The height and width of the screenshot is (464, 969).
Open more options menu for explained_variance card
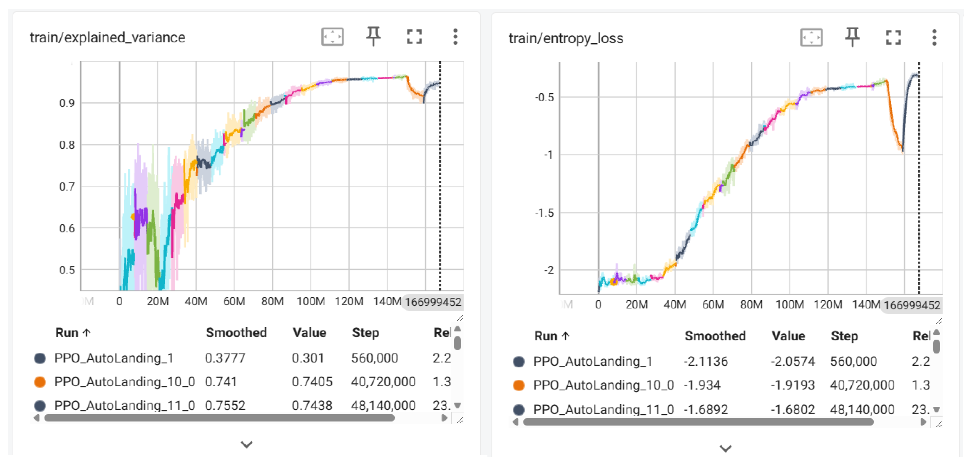pyautogui.click(x=455, y=37)
